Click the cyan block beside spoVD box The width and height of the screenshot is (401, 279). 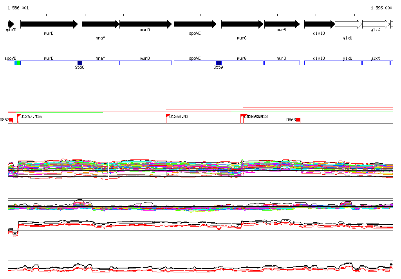[16, 63]
